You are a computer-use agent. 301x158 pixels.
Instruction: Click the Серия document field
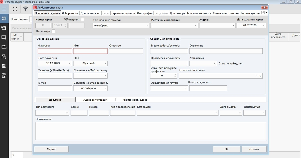(79, 113)
